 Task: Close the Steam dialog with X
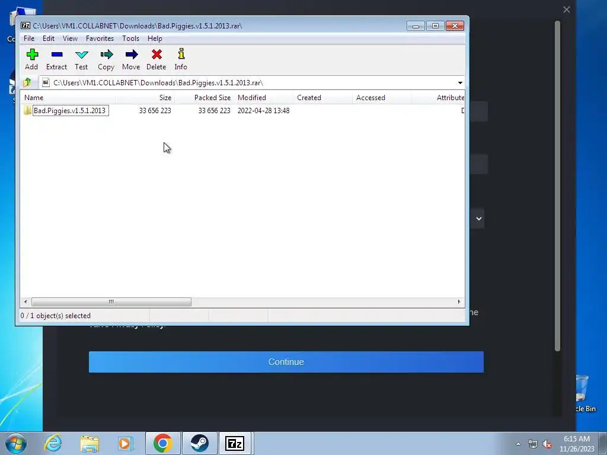tap(566, 9)
